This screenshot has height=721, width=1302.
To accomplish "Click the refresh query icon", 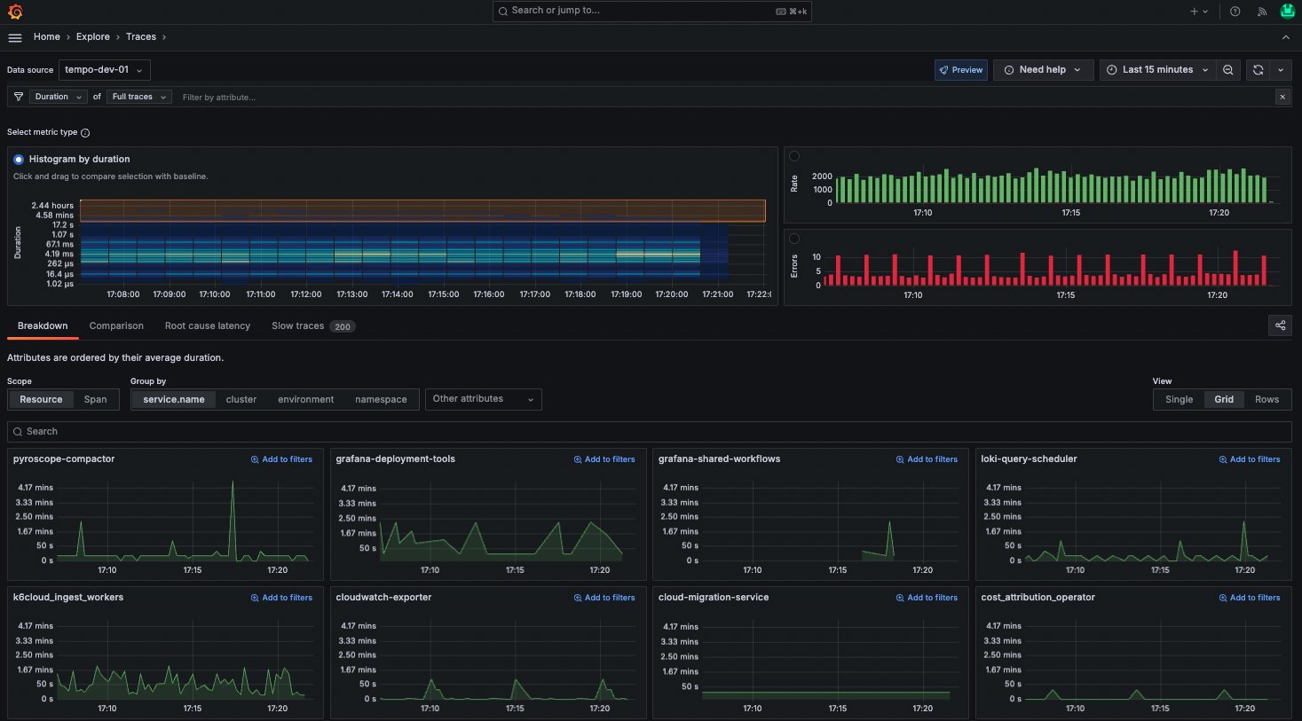I will (x=1258, y=70).
